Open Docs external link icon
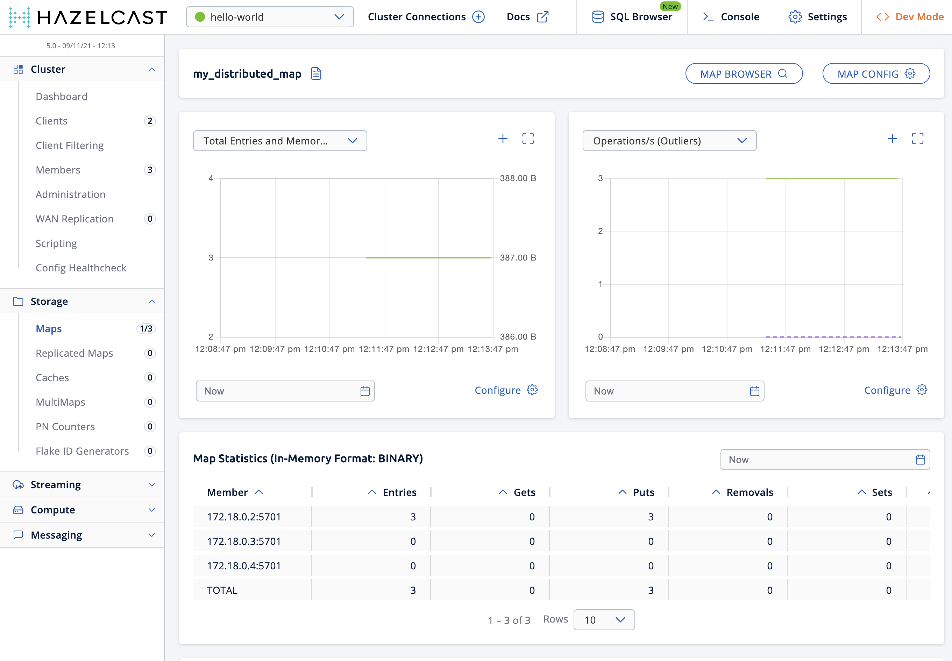 [542, 17]
